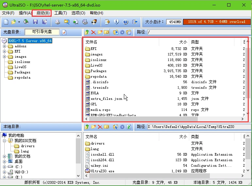Select the LiveOS row in the disc file list
This screenshot has width=252, height=186.
point(164,65)
